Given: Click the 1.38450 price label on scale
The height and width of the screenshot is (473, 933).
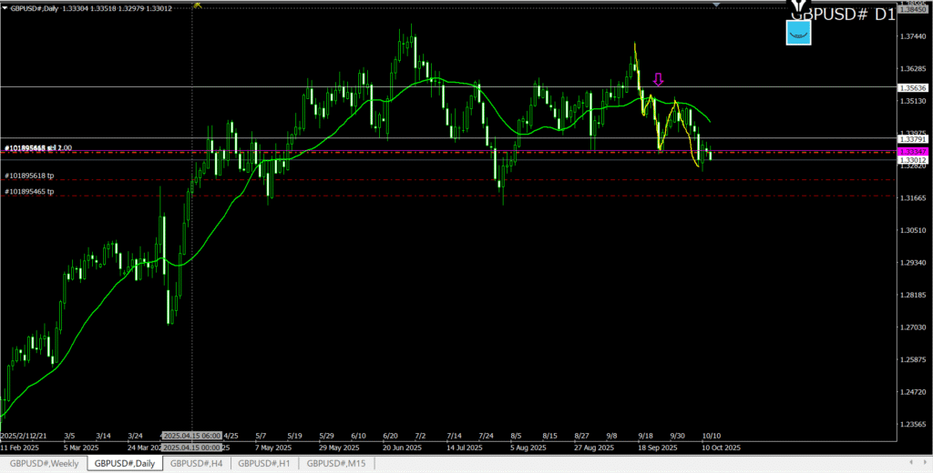Looking at the screenshot, I should point(912,11).
